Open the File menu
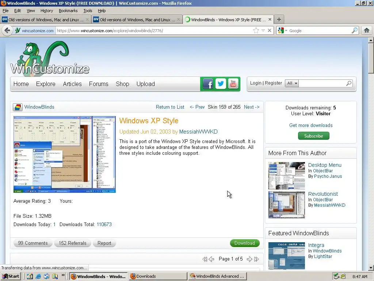Screen dimensions: 374x281 click(5, 11)
